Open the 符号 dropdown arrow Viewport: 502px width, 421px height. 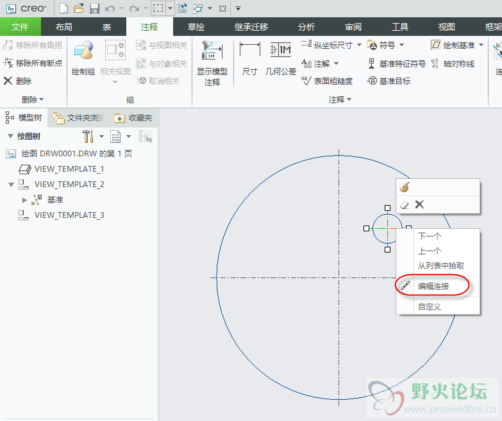[401, 45]
